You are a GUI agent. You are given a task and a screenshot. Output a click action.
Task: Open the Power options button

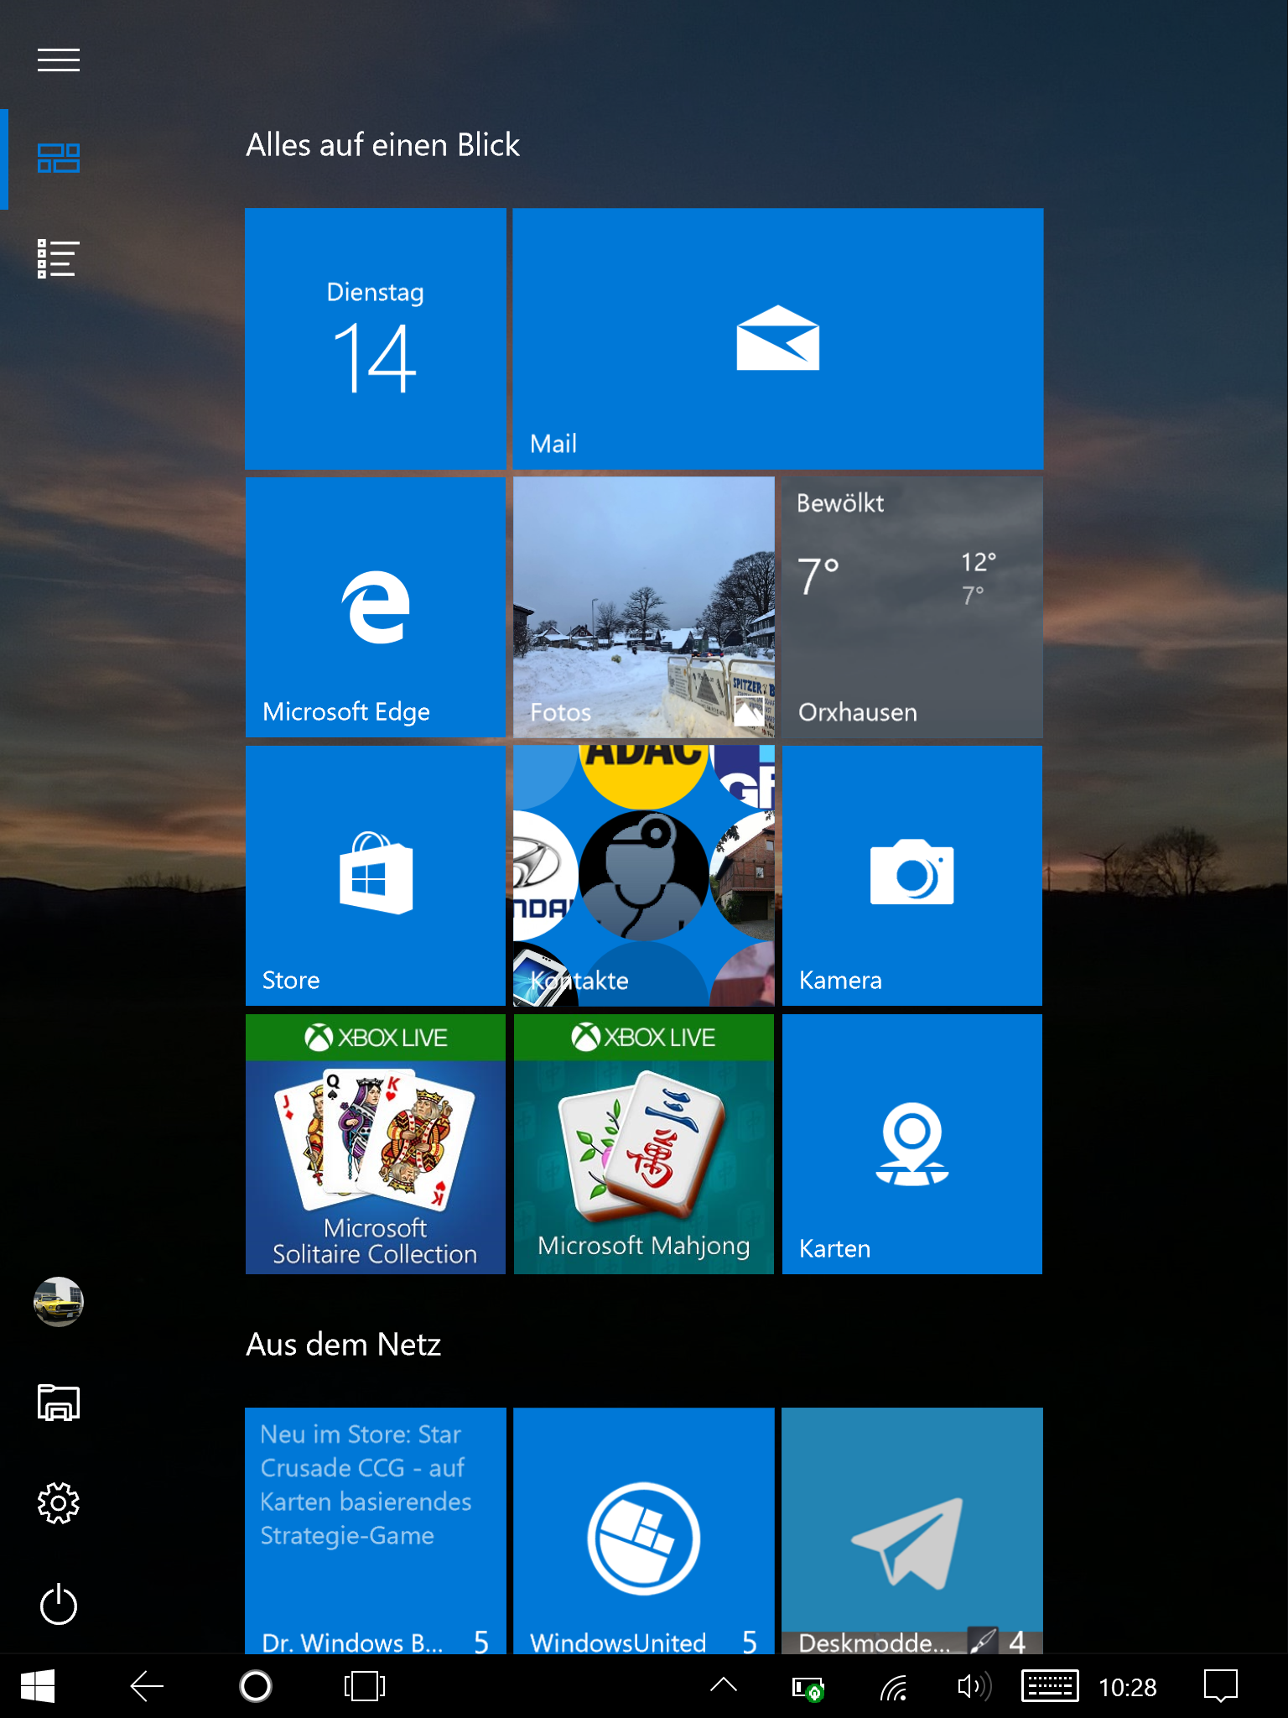click(x=59, y=1605)
